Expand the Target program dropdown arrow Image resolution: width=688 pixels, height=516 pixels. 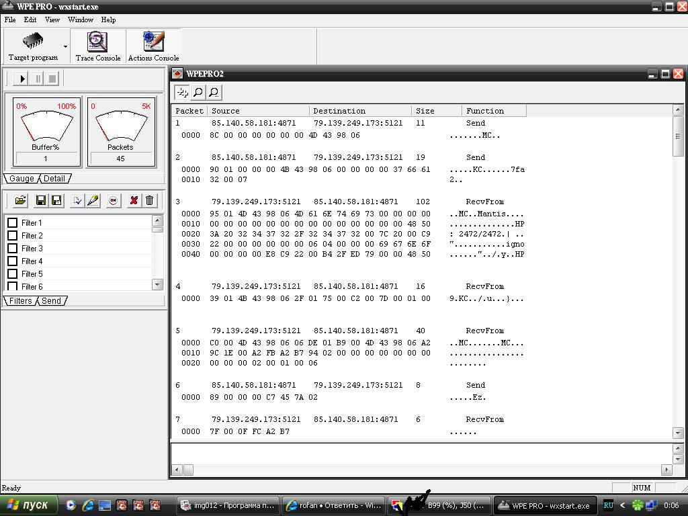coord(65,46)
